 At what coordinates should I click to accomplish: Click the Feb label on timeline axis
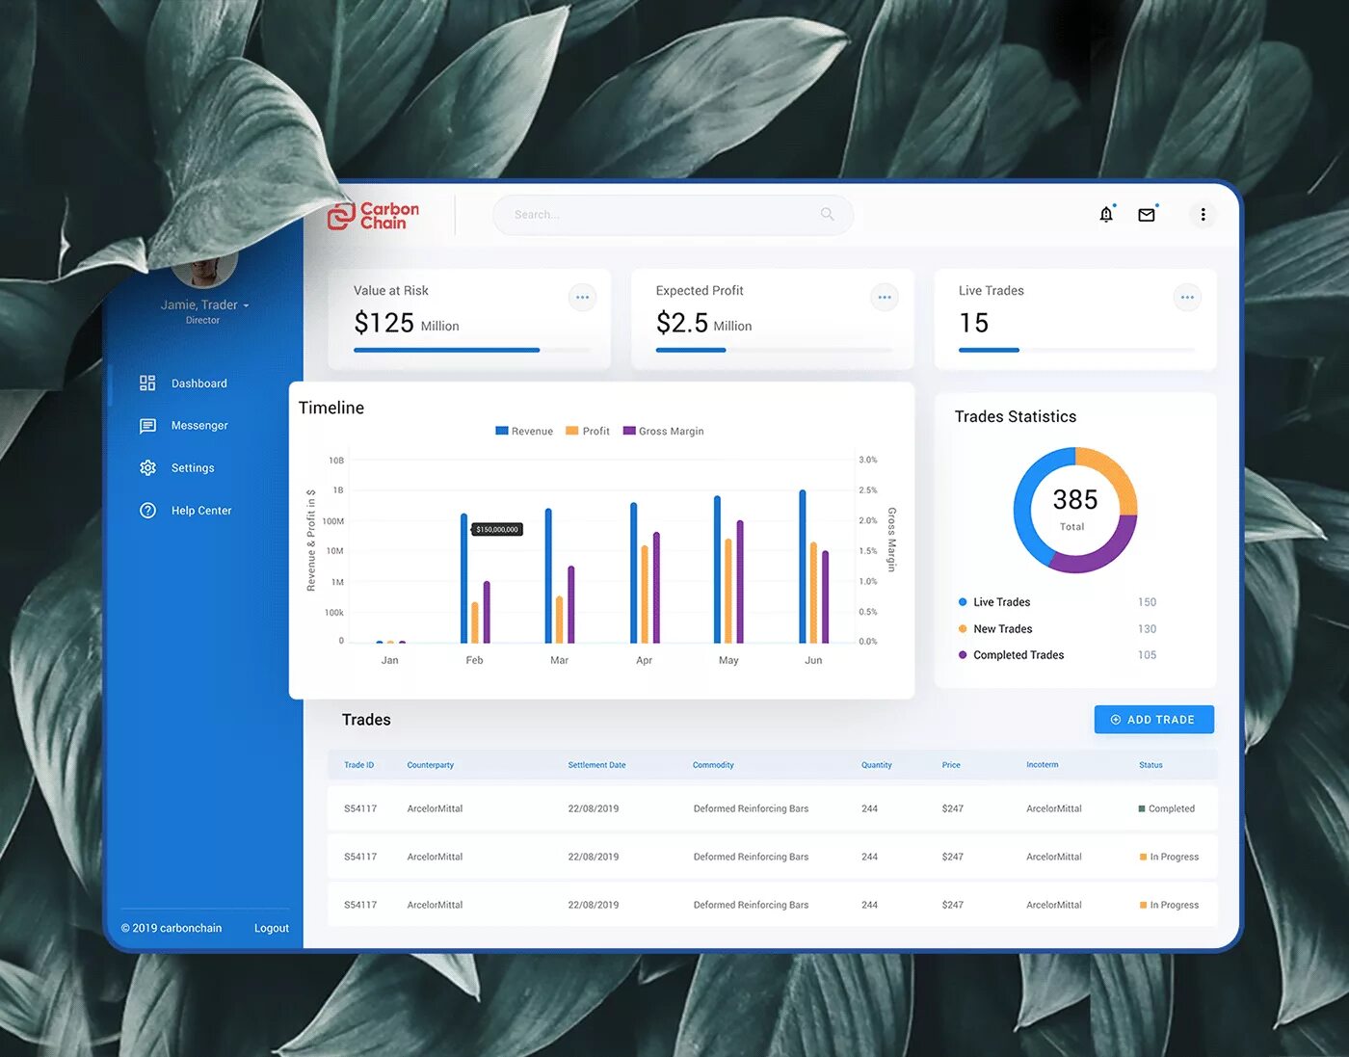point(474,660)
